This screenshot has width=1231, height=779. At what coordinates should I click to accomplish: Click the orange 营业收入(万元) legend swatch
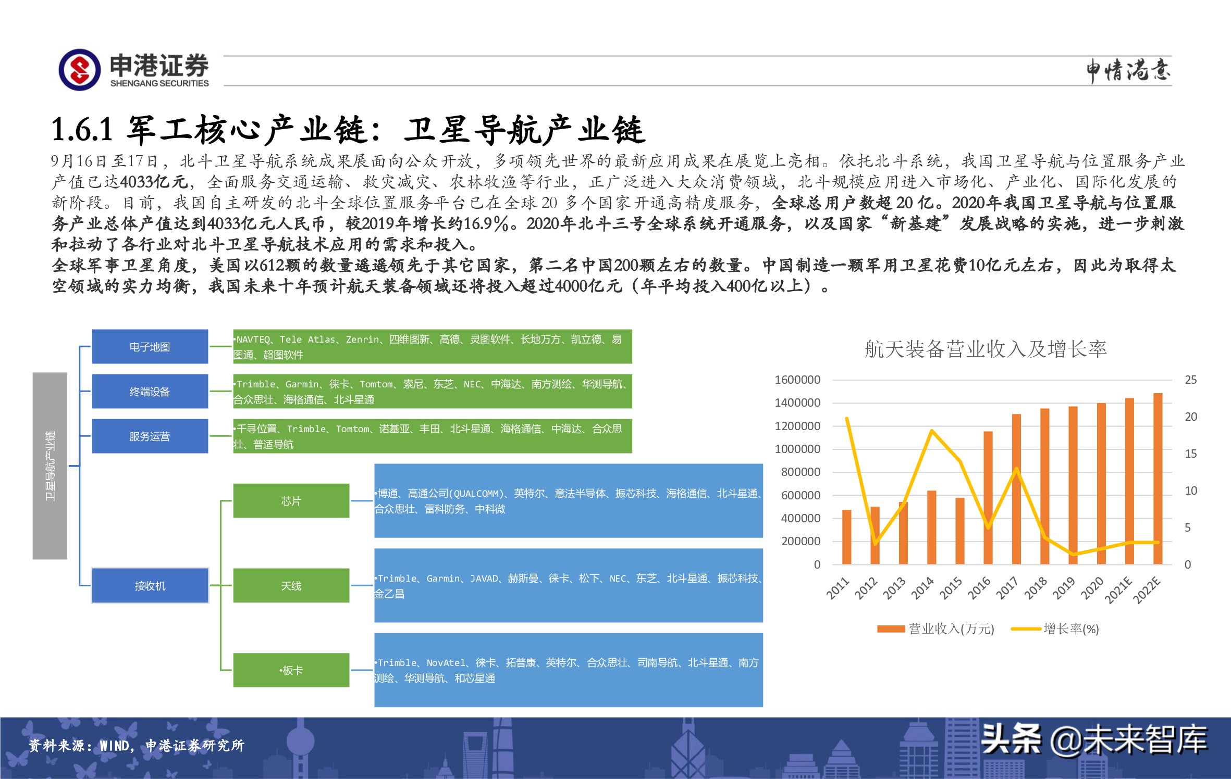click(891, 629)
